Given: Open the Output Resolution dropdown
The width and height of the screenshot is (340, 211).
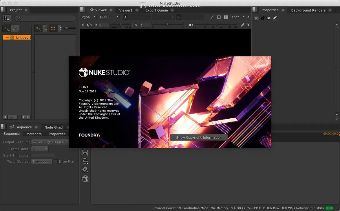Looking at the screenshot, I should tap(50, 142).
